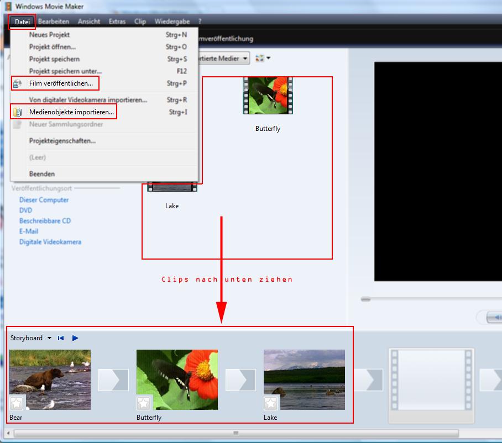The height and width of the screenshot is (443, 502).
Task: Click Digitale Videokamera link
Action: (50, 242)
